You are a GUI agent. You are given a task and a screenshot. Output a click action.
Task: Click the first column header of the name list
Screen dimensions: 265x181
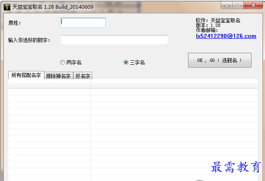pyautogui.click(x=50, y=84)
